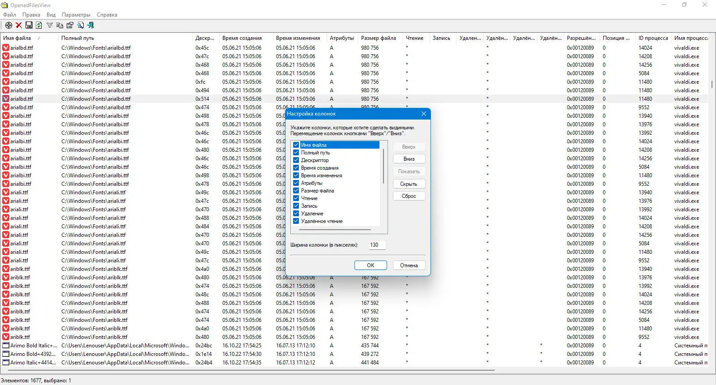Click the column list vertical scrollbar
The height and width of the screenshot is (385, 716).
coord(384,166)
